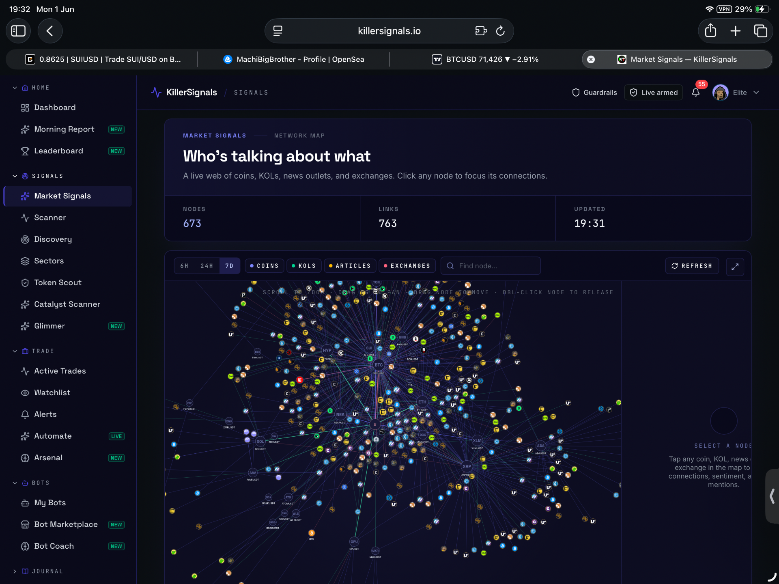Click the Alerts bell icon in sidebar
This screenshot has height=584, width=779.
(25, 414)
